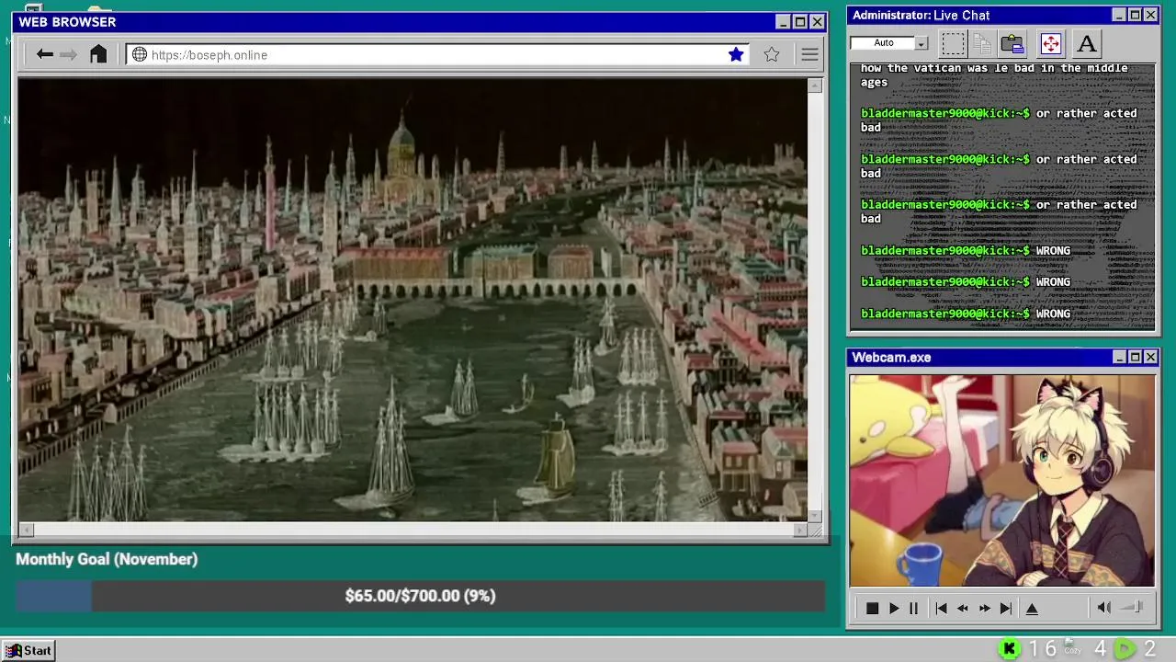The image size is (1176, 662).
Task: Click the Monthly Goal (November) label
Action: (107, 559)
